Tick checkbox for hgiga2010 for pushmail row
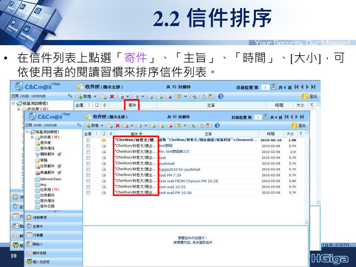356x267 pixels. point(88,169)
